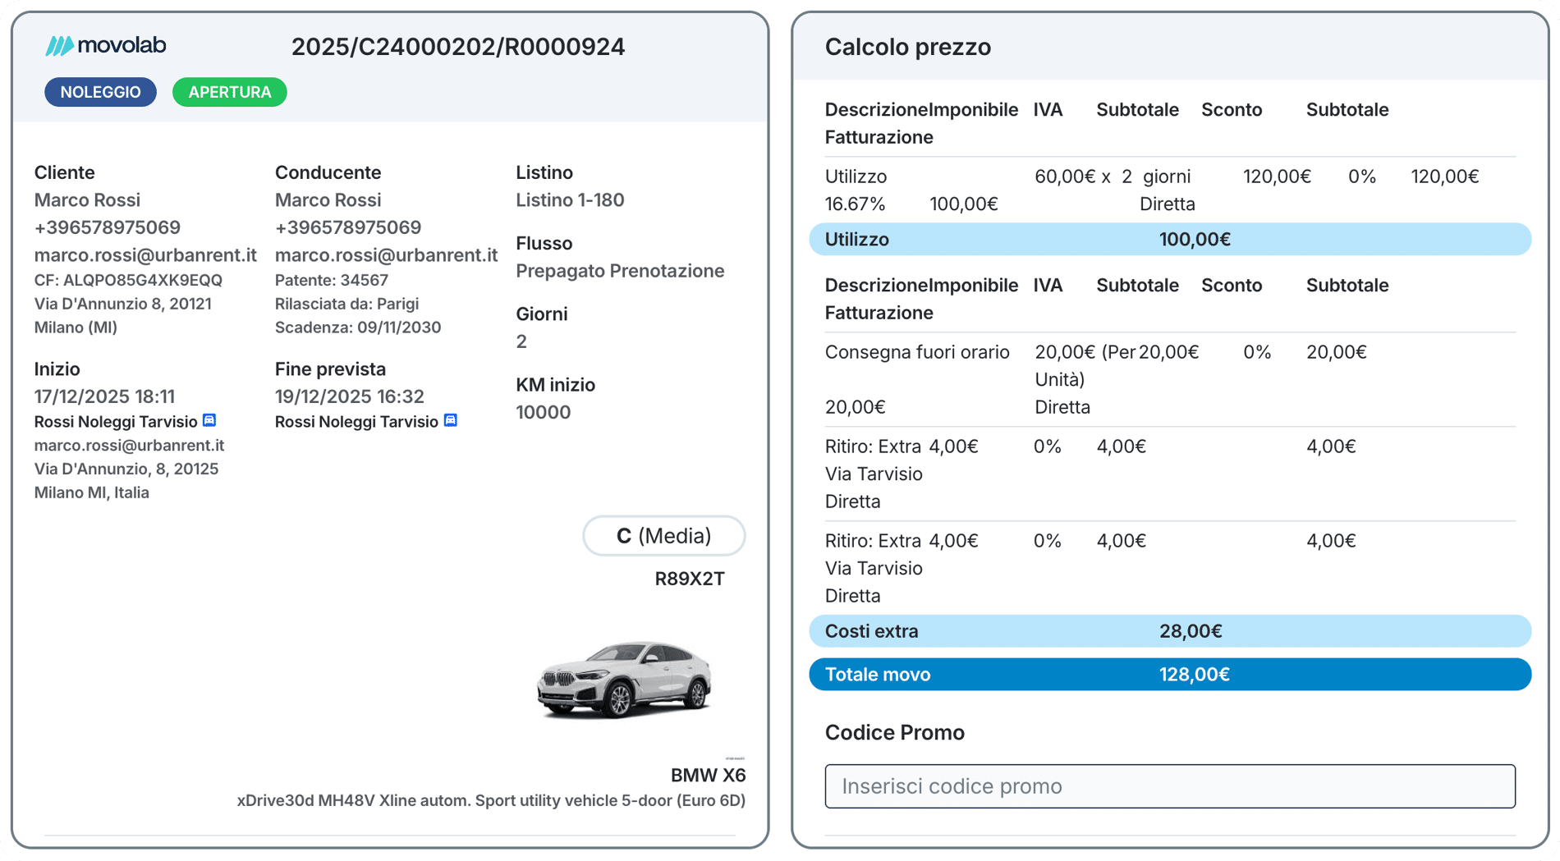This screenshot has width=1560, height=861.
Task: Click the Consegna fuori orario row
Action: (x=917, y=352)
